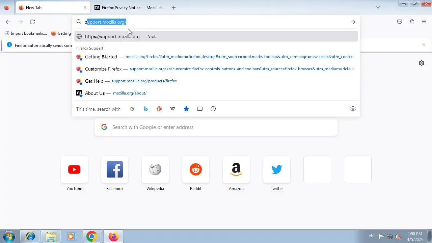Search this time with Wikipedia
The height and width of the screenshot is (243, 432).
173,109
